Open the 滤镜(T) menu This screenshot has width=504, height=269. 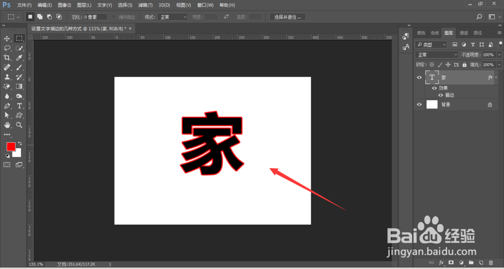(145, 5)
